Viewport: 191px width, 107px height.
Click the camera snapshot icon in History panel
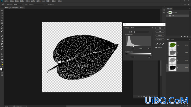[x=185, y=37]
